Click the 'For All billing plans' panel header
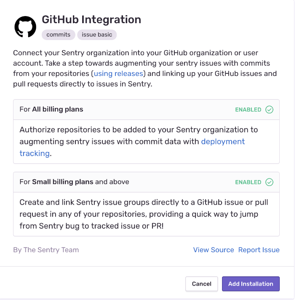The height and width of the screenshot is (302, 297). (x=51, y=109)
